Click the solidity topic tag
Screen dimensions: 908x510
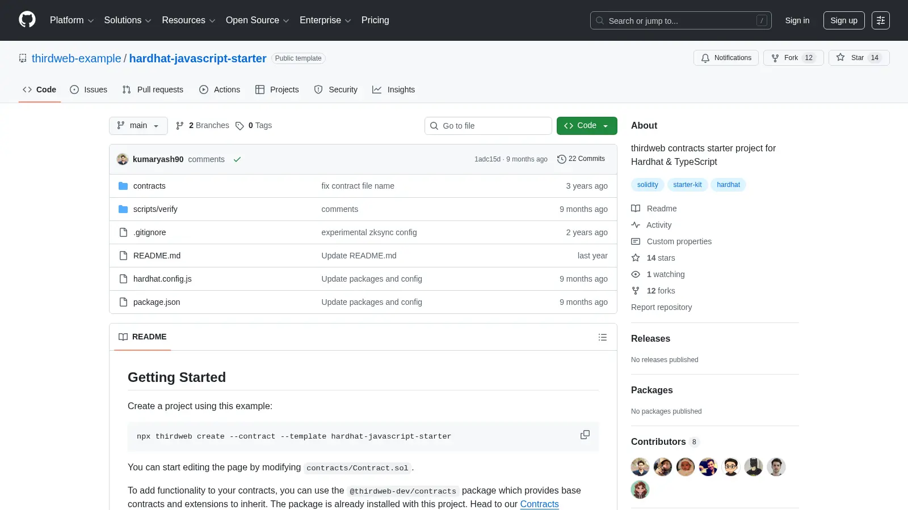click(x=648, y=185)
